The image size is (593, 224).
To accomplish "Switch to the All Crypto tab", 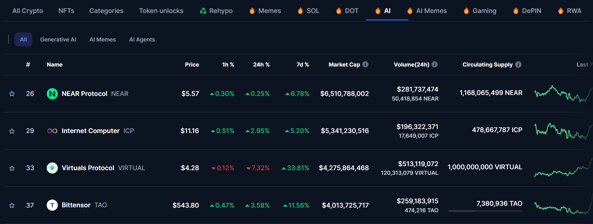I will [28, 11].
